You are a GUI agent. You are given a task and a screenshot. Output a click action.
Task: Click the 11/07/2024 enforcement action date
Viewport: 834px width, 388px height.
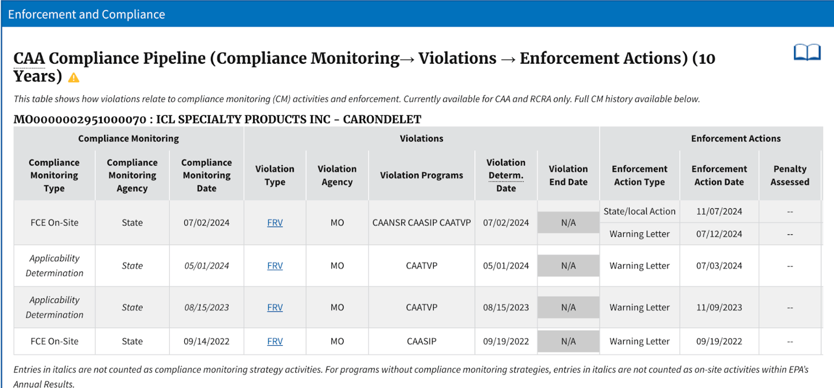pyautogui.click(x=719, y=211)
